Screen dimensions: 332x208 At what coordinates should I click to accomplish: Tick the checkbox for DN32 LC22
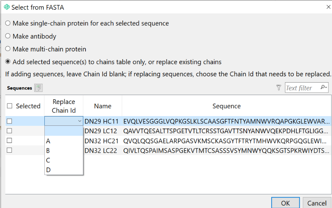(x=9, y=150)
